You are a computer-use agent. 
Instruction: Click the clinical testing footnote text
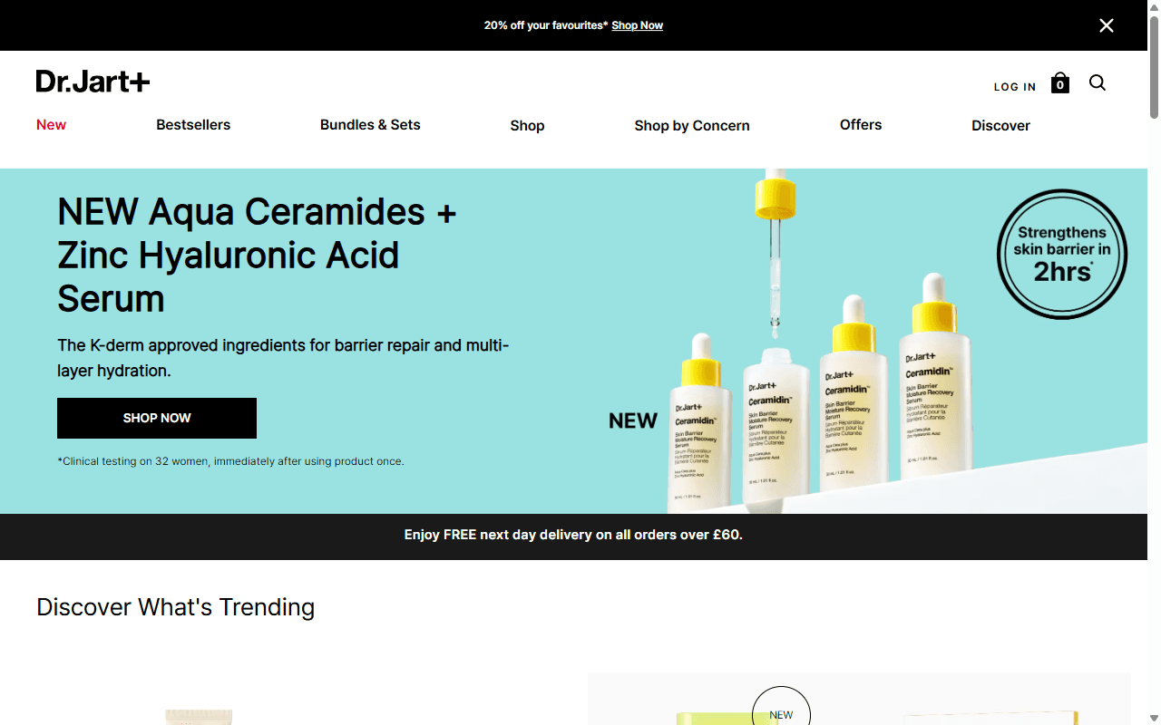click(x=230, y=461)
